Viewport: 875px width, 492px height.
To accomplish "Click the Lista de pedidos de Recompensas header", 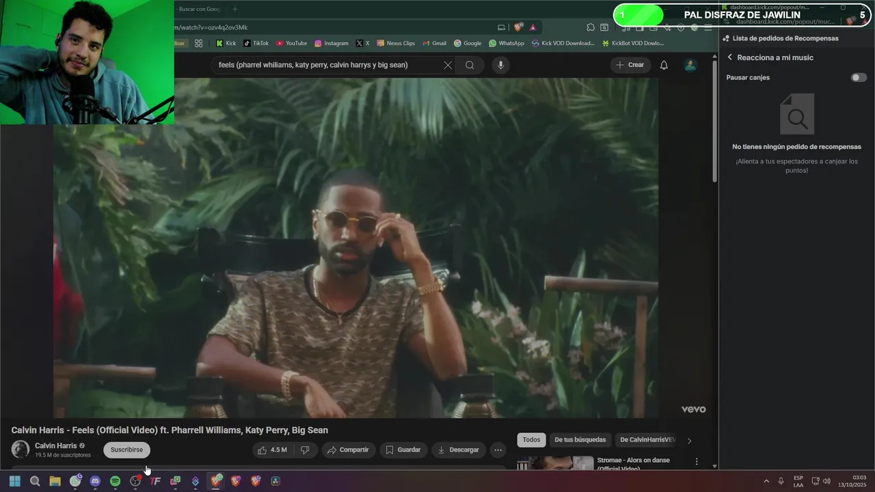I will 785,38.
